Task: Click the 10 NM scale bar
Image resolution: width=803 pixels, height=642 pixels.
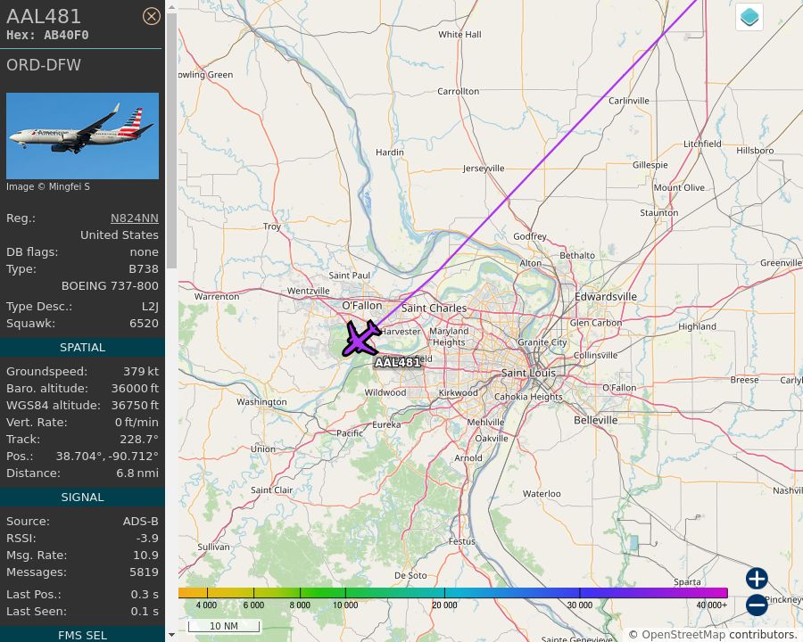Action: (224, 626)
